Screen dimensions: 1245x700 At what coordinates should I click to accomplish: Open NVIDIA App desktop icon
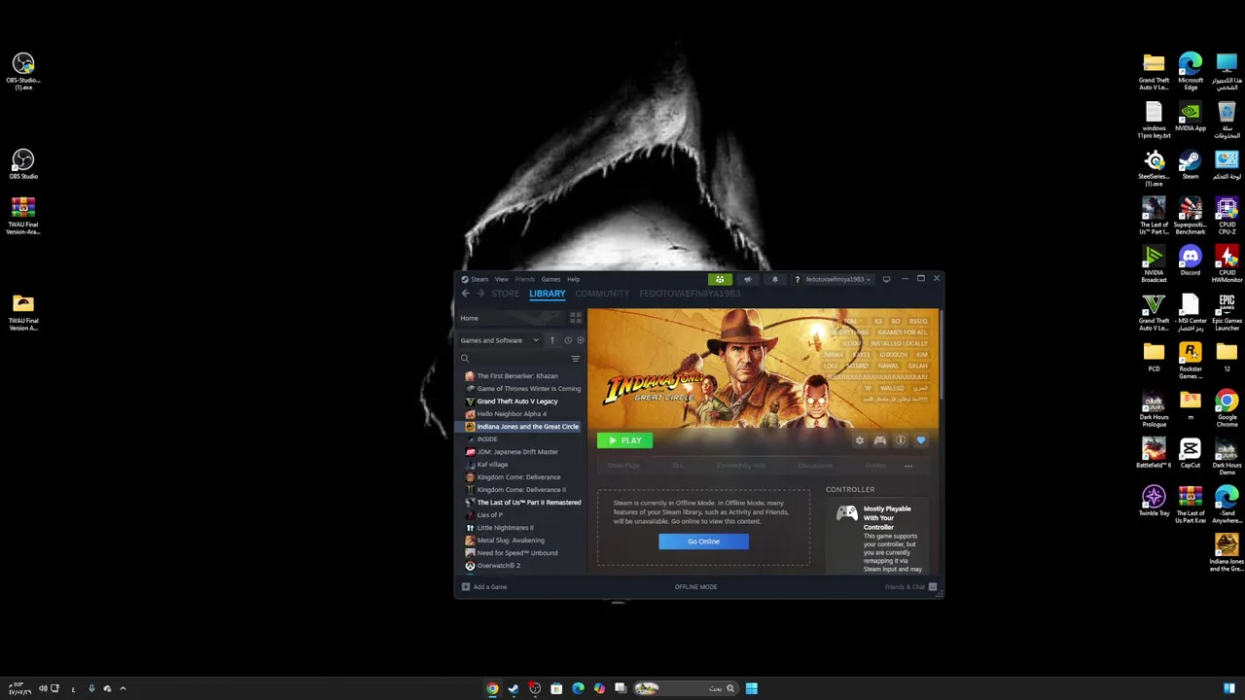pyautogui.click(x=1191, y=115)
